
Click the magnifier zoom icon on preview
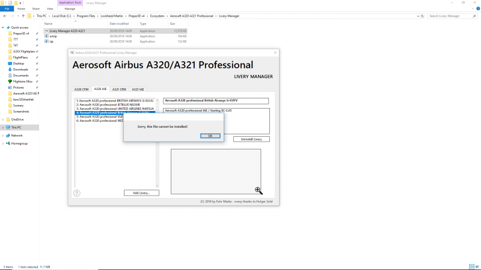coord(259,191)
